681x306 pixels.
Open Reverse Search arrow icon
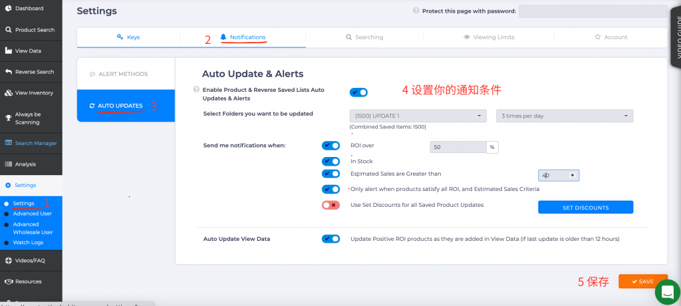(8, 72)
